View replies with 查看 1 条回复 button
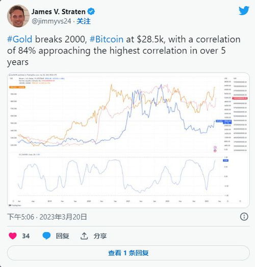The height and width of the screenshot is (267, 255). 129,253
